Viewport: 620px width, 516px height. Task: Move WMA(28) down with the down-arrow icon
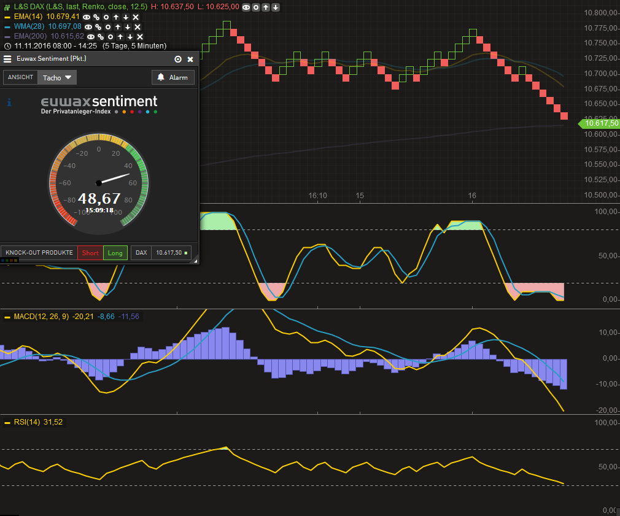pos(126,27)
